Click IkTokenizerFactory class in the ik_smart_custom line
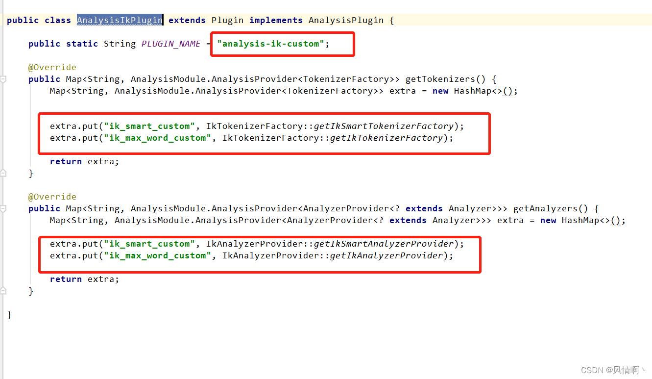Screen dimensions: 652x379 point(254,126)
